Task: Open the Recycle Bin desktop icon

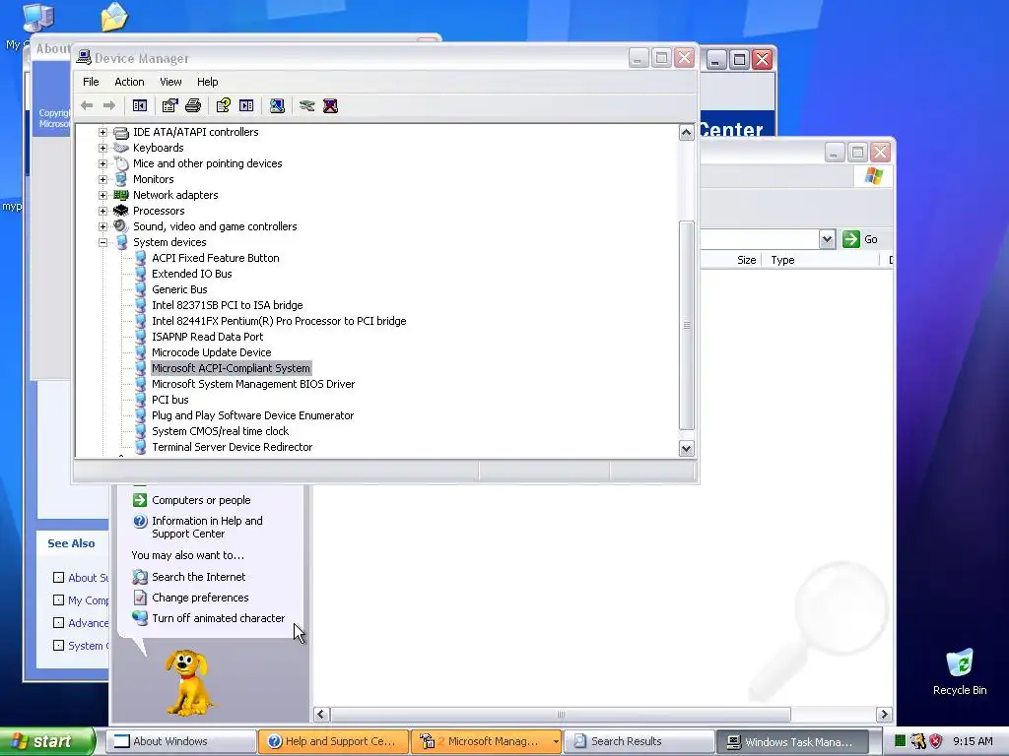Action: coord(960,664)
